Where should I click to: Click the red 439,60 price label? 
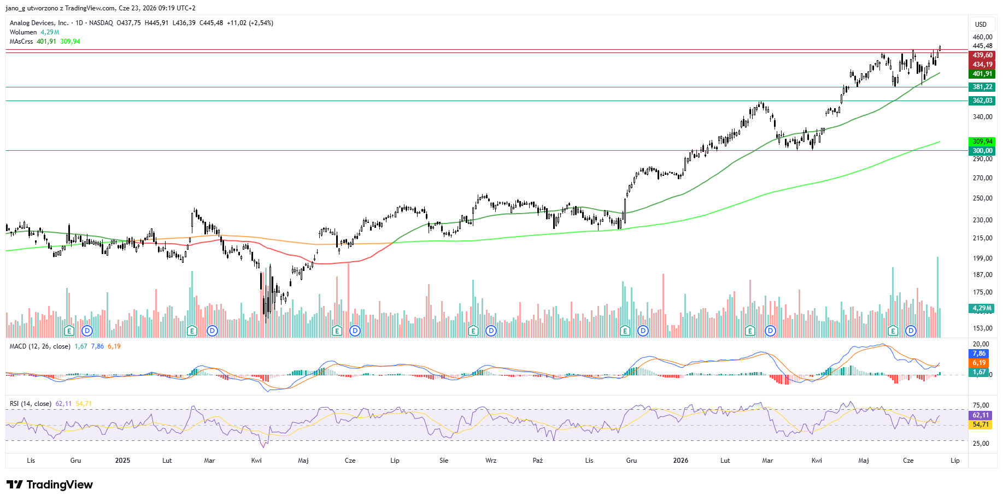(982, 55)
